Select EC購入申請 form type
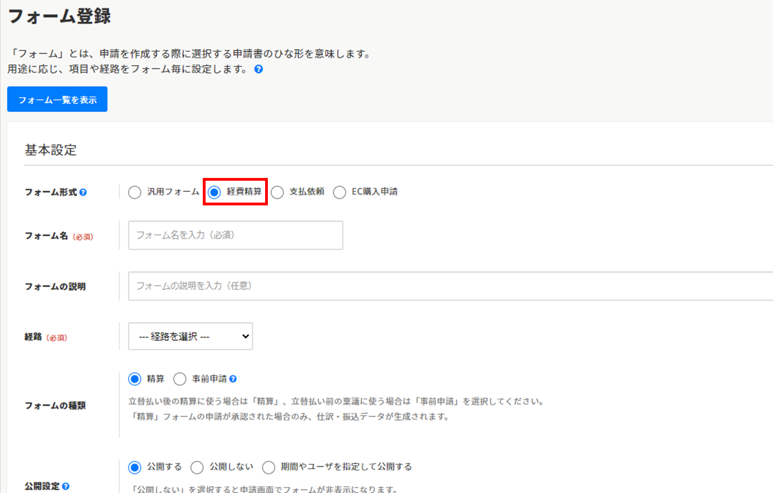The image size is (773, 493). [340, 192]
